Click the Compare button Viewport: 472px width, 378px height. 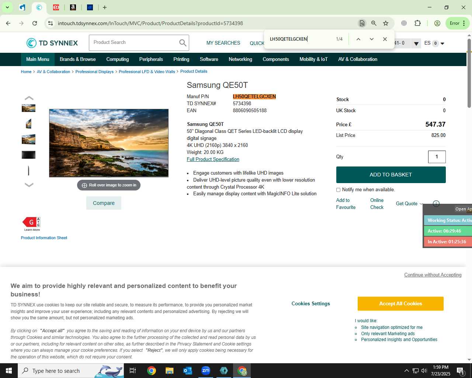(x=104, y=203)
